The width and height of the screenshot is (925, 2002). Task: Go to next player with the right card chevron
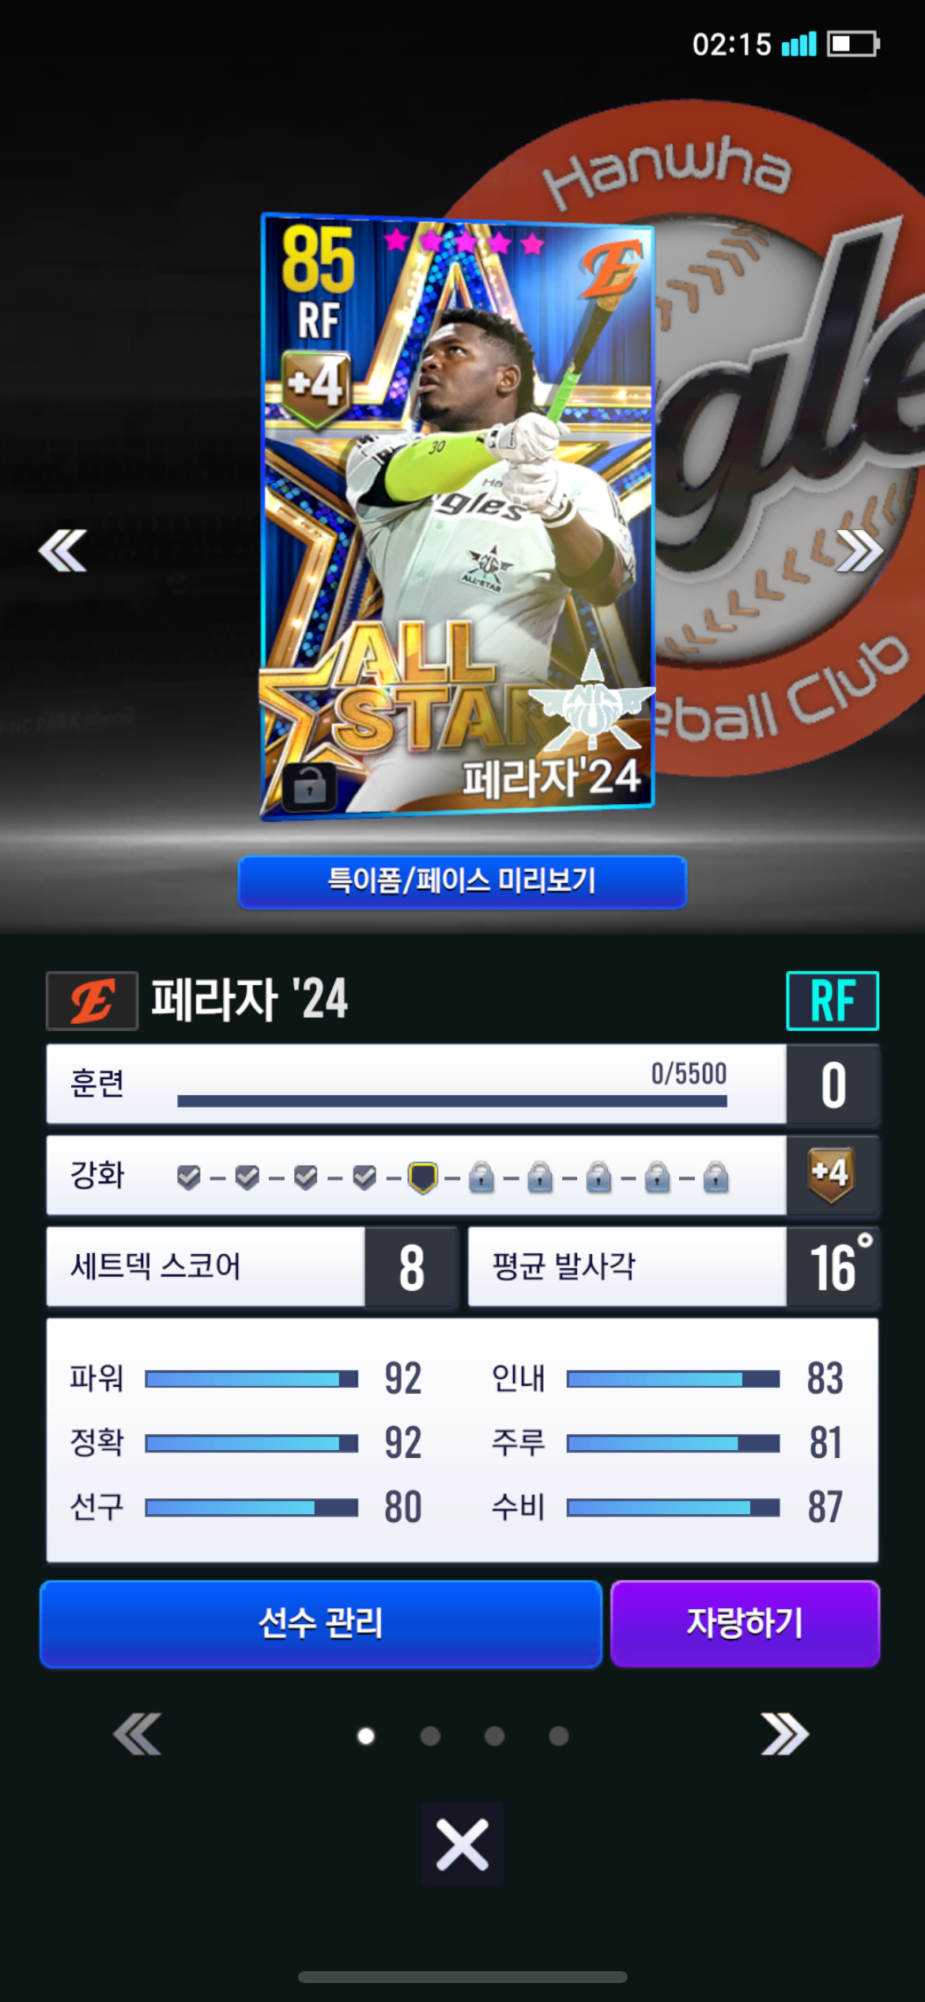[859, 550]
